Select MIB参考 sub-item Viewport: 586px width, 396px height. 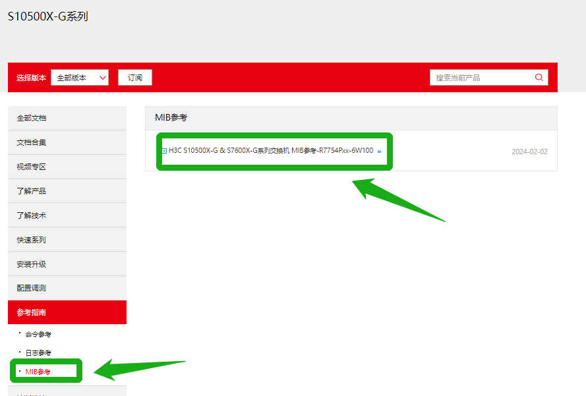pos(38,372)
